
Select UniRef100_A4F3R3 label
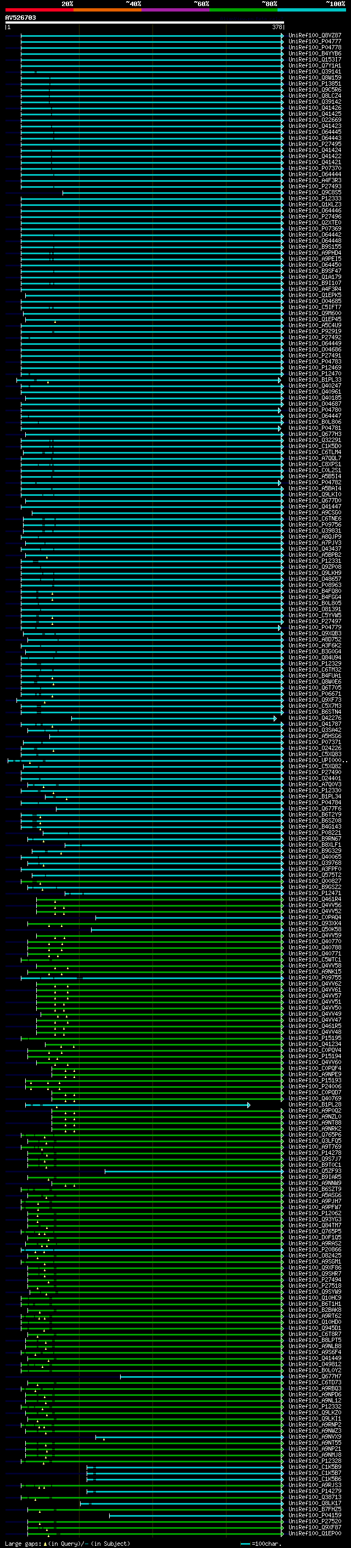314,180
